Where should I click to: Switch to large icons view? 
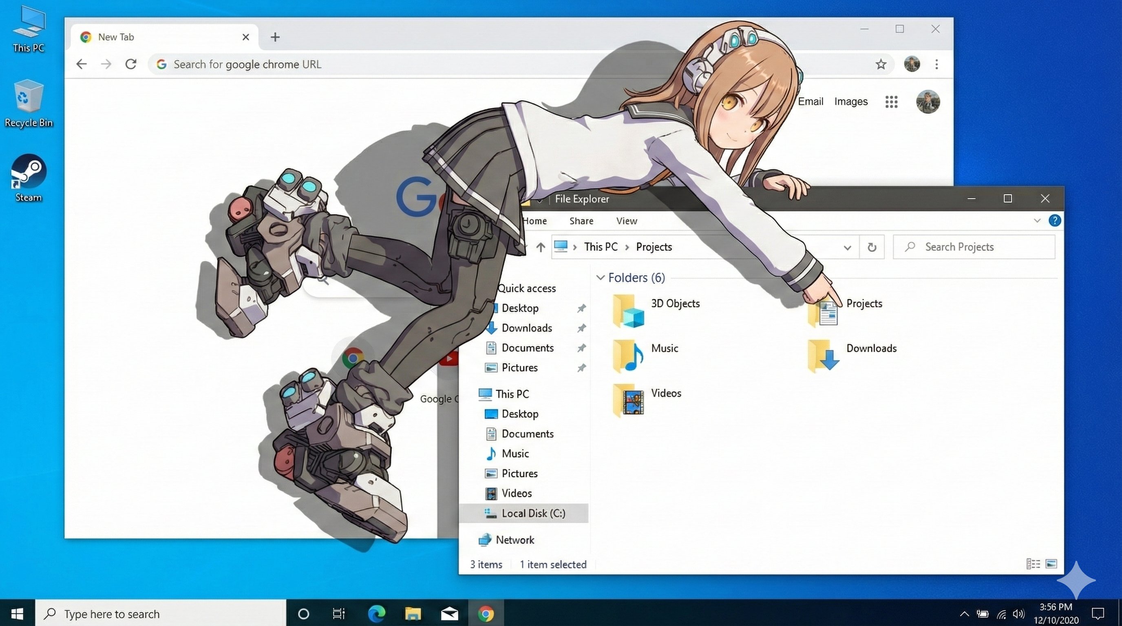coord(1051,564)
